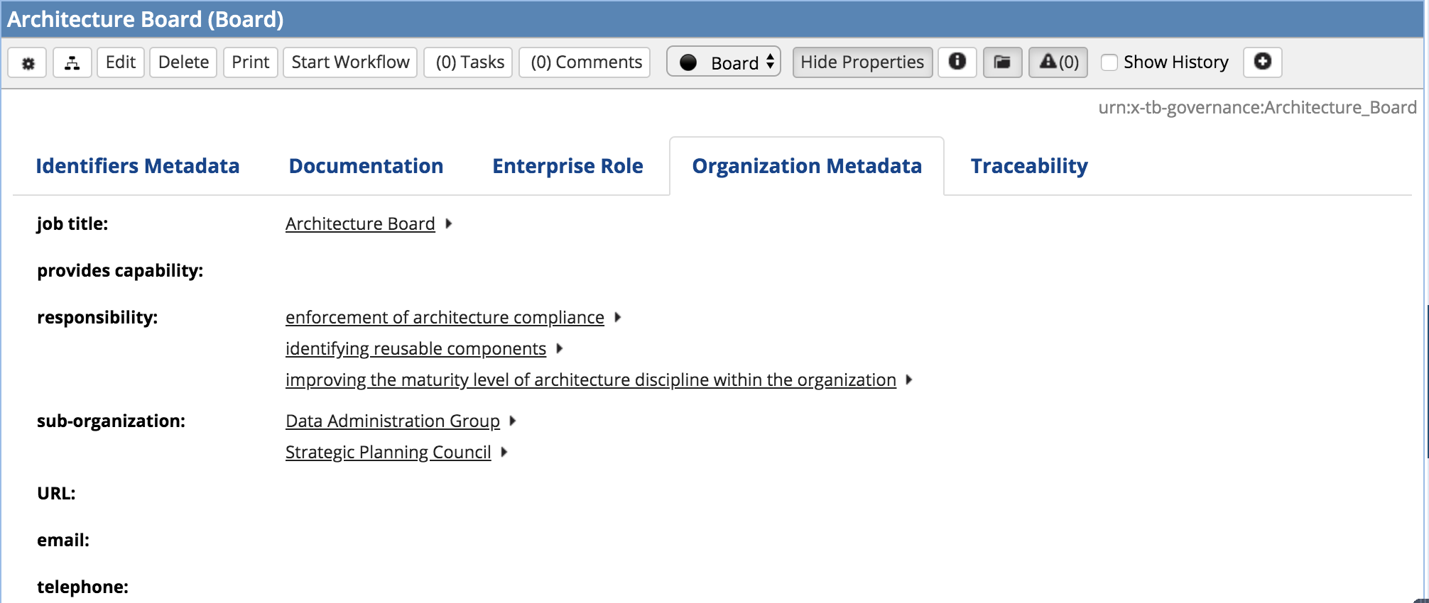Image resolution: width=1429 pixels, height=603 pixels.
Task: Click the folder icon toolbar button
Action: (1002, 62)
